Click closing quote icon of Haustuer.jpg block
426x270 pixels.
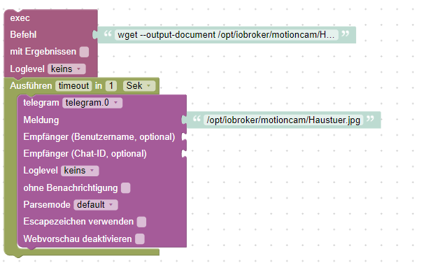click(370, 119)
